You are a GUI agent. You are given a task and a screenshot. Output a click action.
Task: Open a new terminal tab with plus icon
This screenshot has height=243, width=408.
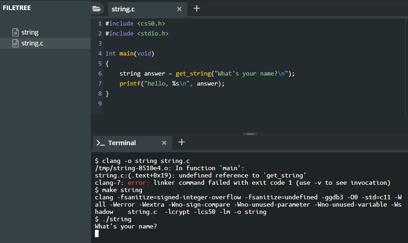182,142
